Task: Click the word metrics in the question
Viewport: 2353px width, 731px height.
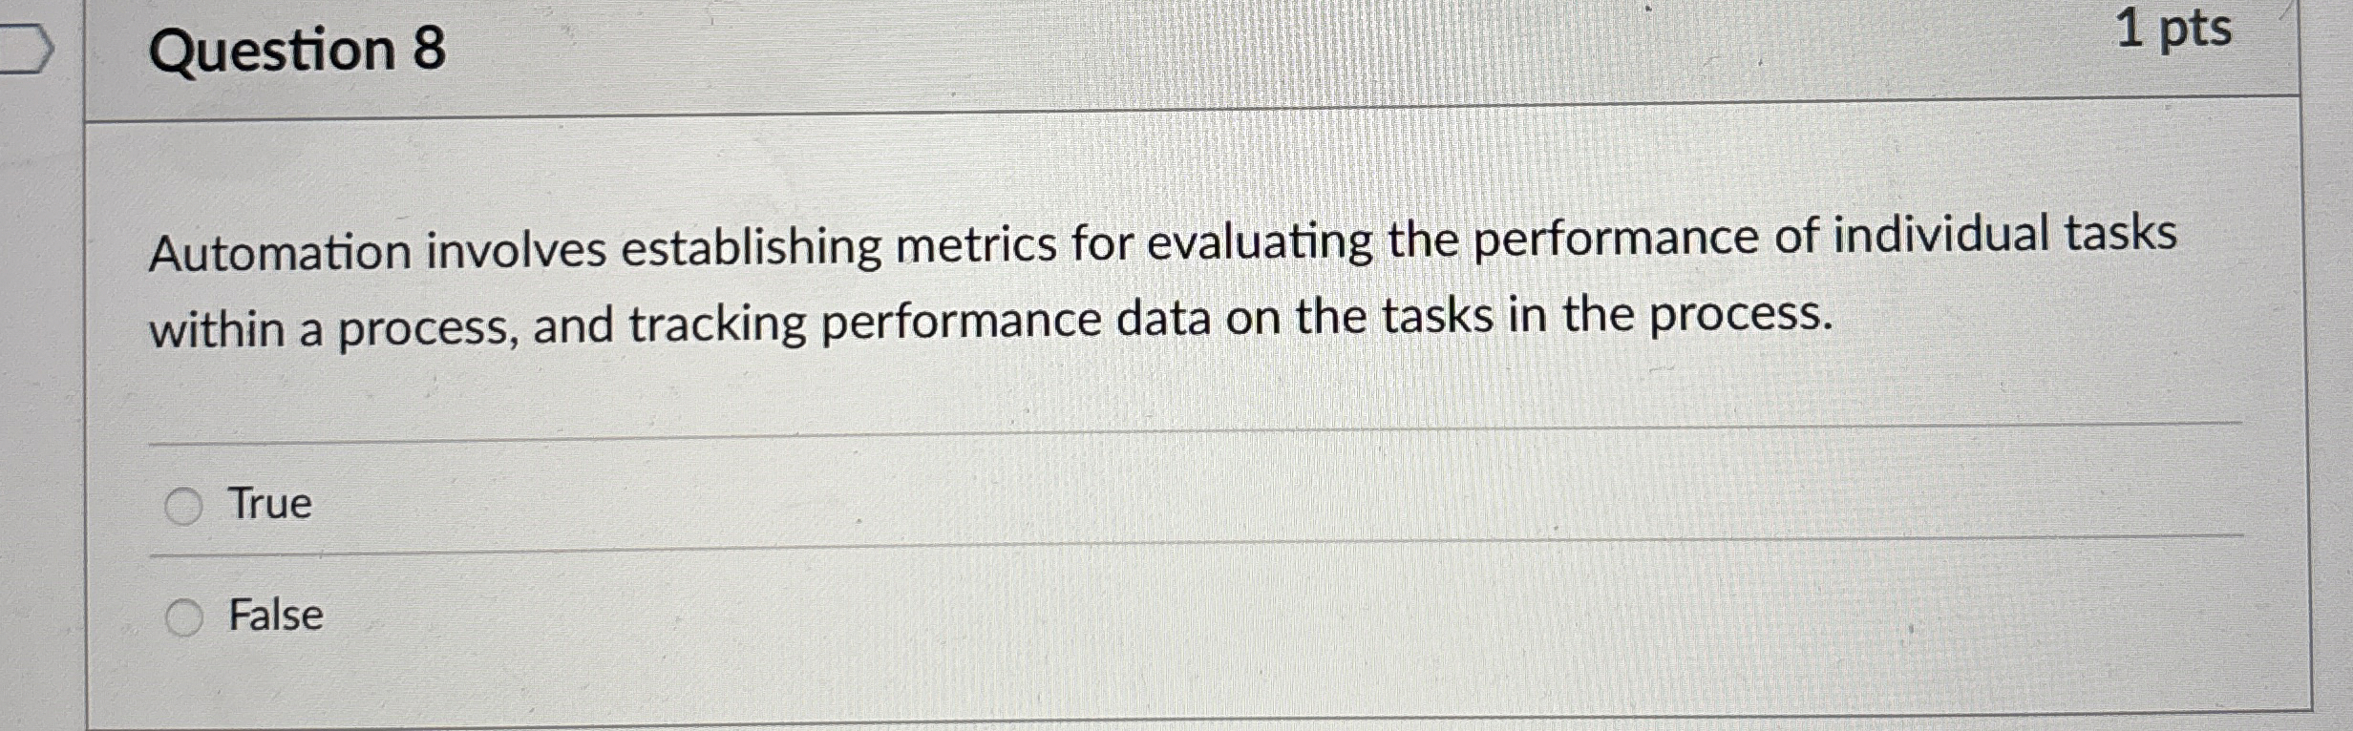Action: click(976, 246)
